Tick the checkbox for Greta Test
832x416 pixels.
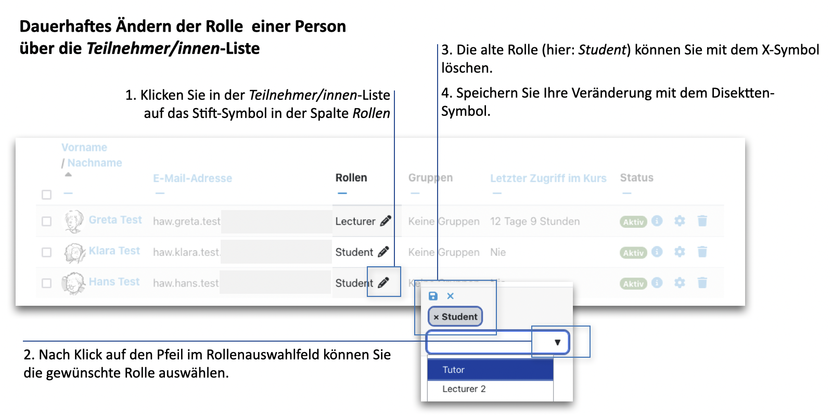coord(47,222)
